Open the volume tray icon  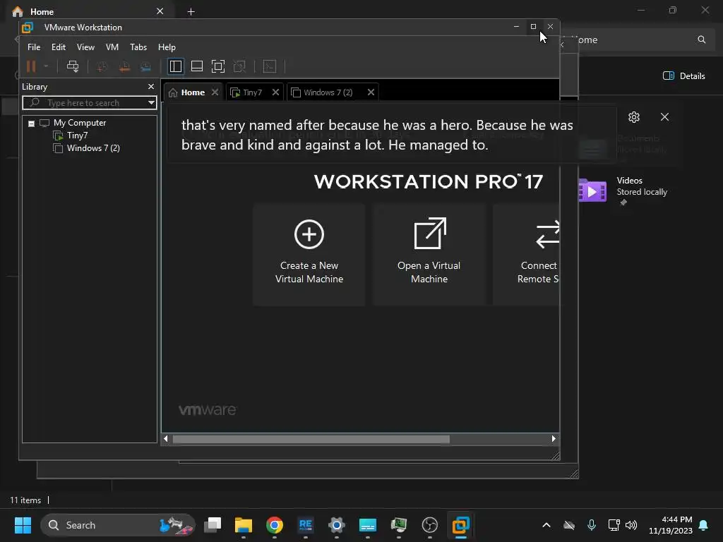coord(631,525)
